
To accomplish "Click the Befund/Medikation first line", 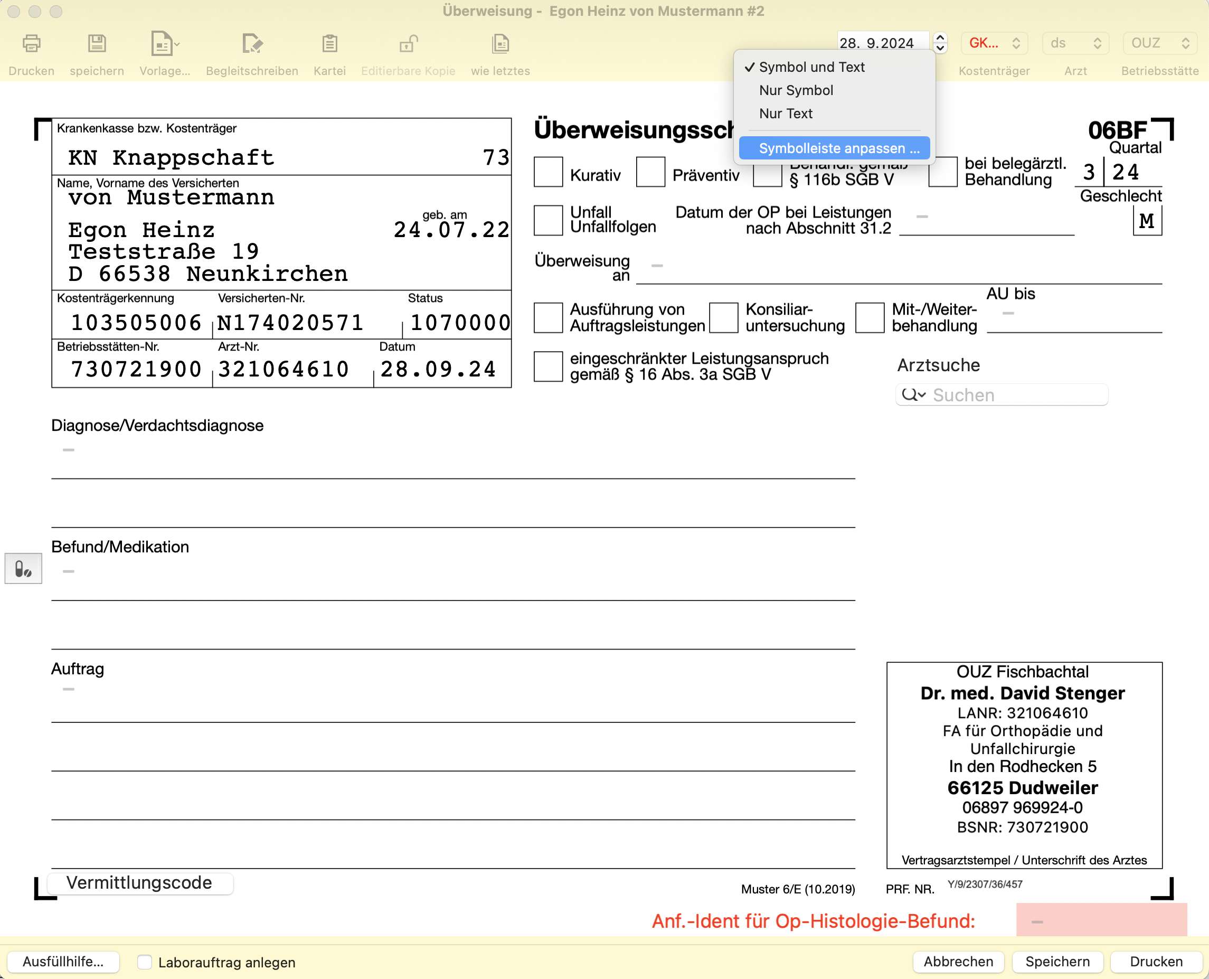I will coord(453,581).
